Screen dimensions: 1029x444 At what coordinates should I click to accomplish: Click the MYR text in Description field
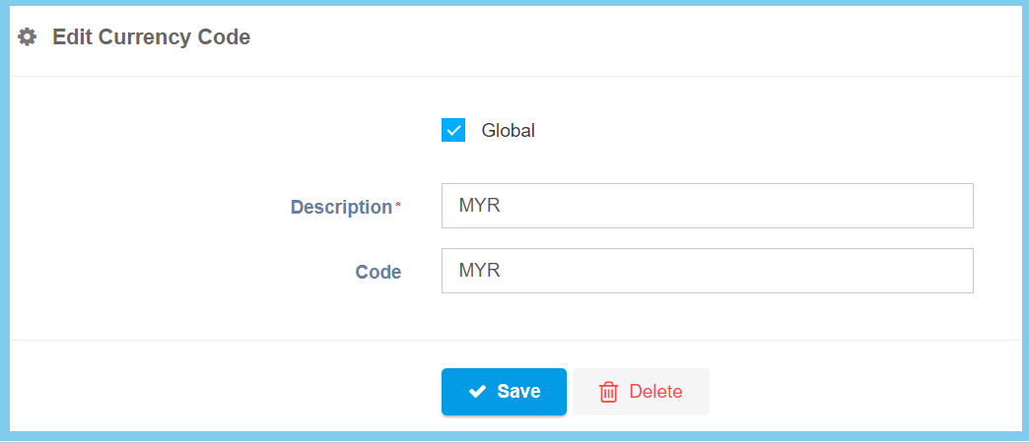coord(481,206)
